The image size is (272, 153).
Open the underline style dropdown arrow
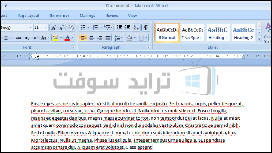12,38
